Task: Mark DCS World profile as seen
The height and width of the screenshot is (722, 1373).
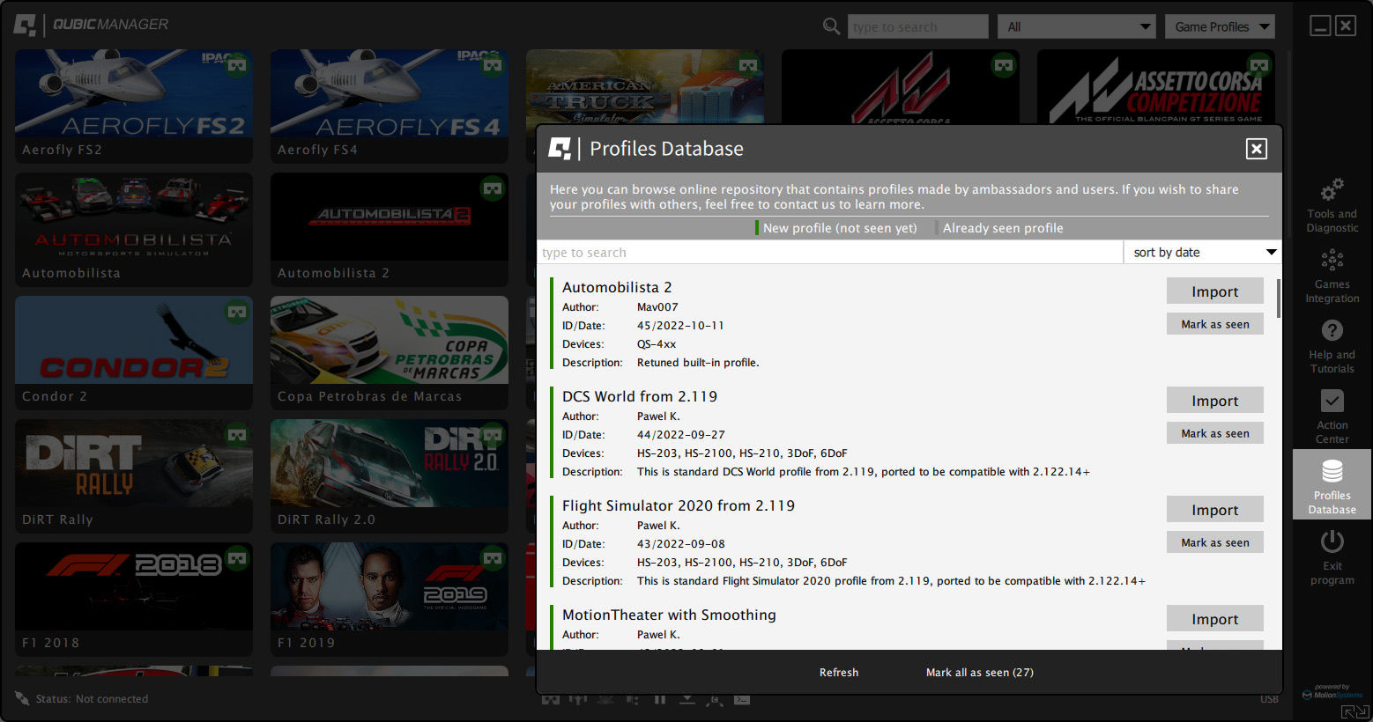Action: (x=1214, y=433)
